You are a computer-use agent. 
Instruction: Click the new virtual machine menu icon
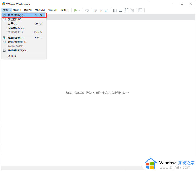4,15
